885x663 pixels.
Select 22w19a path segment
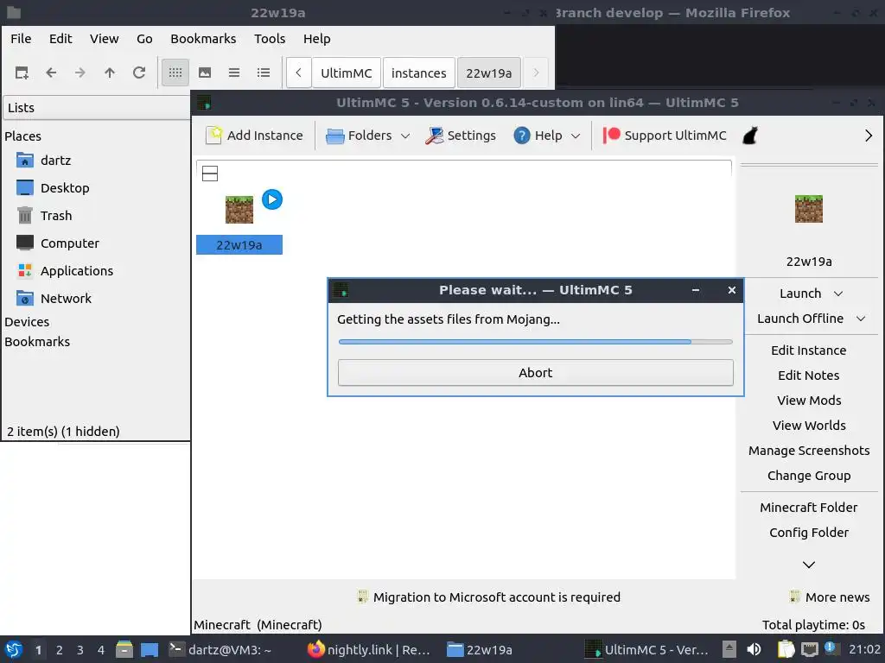pyautogui.click(x=489, y=73)
